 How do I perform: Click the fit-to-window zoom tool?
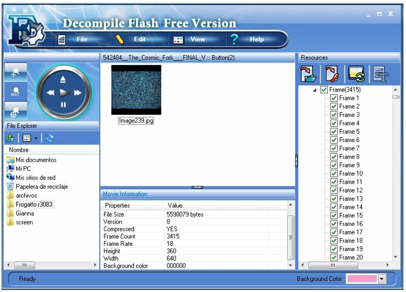(15, 111)
